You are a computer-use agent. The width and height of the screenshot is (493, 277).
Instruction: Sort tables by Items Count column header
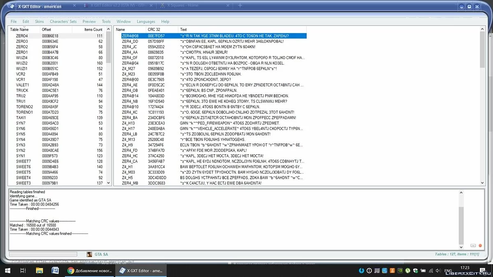93,30
